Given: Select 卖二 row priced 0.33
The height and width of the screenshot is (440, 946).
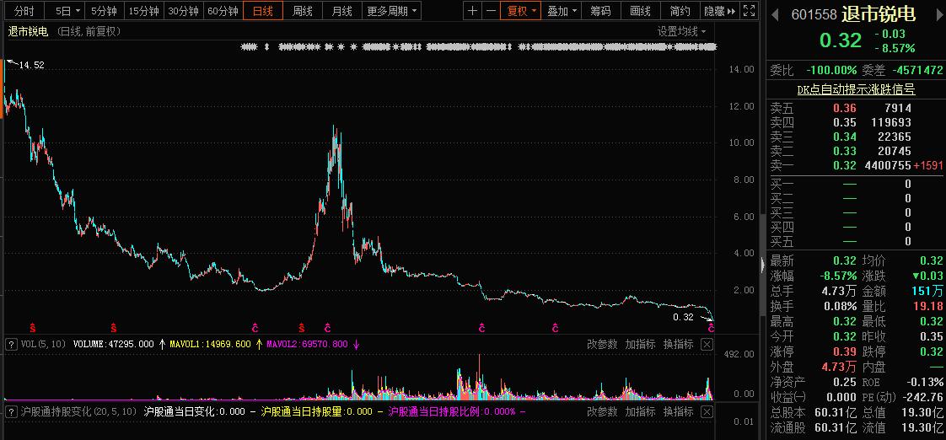Looking at the screenshot, I should pos(856,151).
